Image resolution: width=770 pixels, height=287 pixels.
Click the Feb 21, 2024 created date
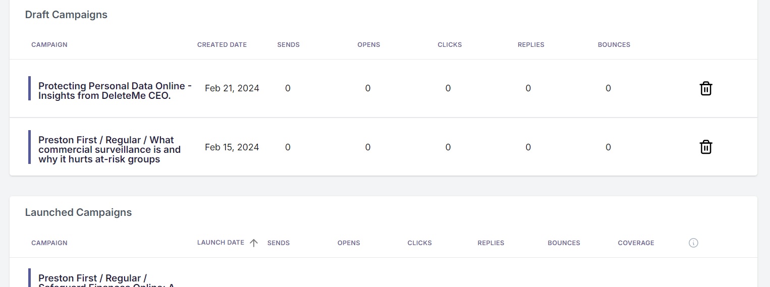pos(232,88)
